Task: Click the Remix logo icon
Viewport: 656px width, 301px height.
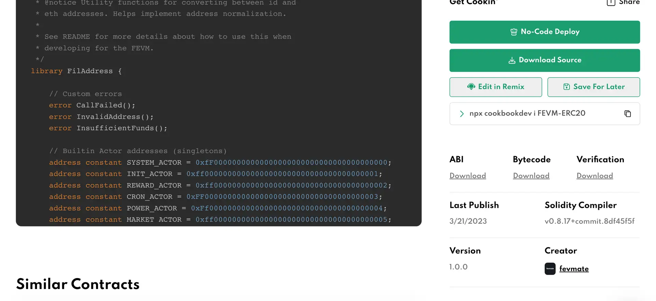Action: click(x=471, y=87)
